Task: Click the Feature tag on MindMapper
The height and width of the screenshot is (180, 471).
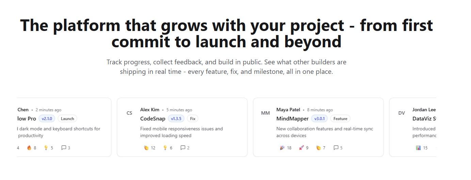Action: click(x=340, y=119)
